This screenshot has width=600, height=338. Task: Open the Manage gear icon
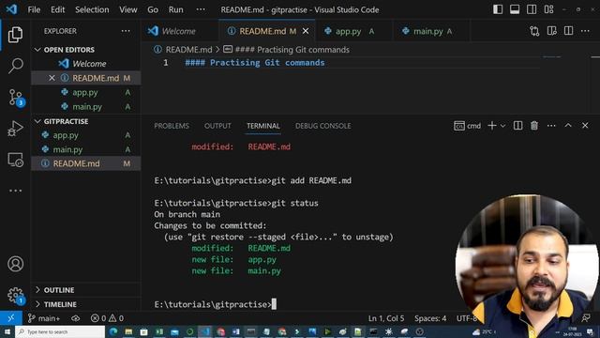pos(15,295)
